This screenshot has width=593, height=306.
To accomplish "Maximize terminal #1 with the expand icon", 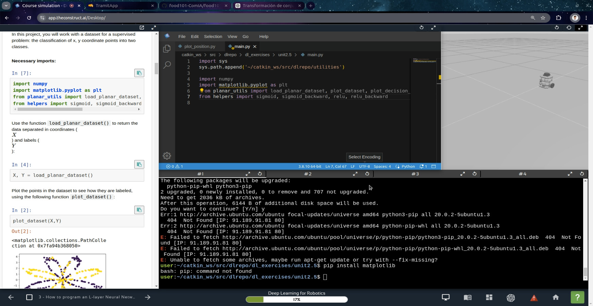I will click(248, 174).
